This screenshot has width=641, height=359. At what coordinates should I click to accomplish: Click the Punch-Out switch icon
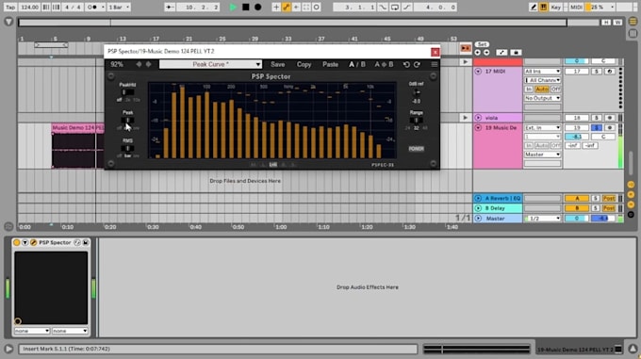pos(407,7)
